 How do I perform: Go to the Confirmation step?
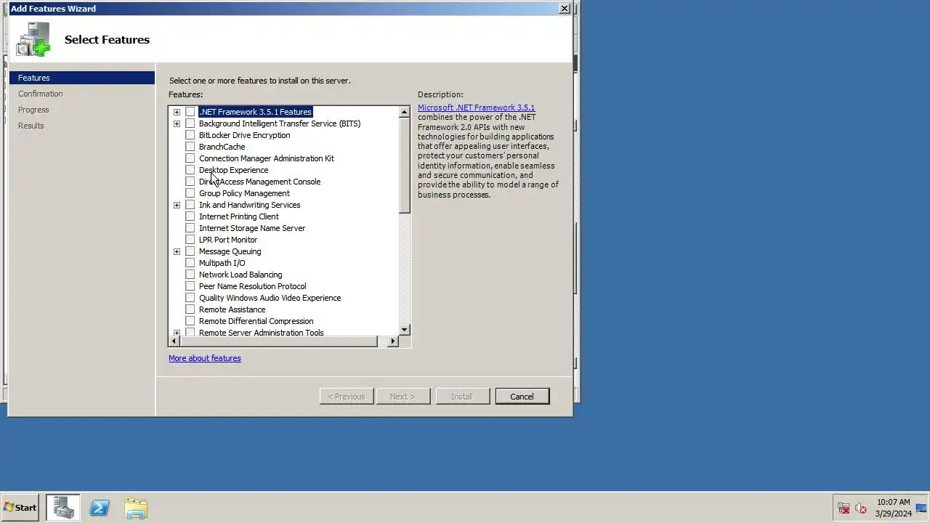[41, 94]
